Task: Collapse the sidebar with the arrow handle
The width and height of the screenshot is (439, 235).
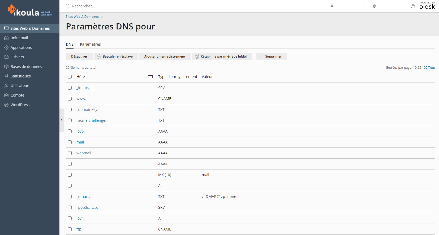Action: [62, 120]
